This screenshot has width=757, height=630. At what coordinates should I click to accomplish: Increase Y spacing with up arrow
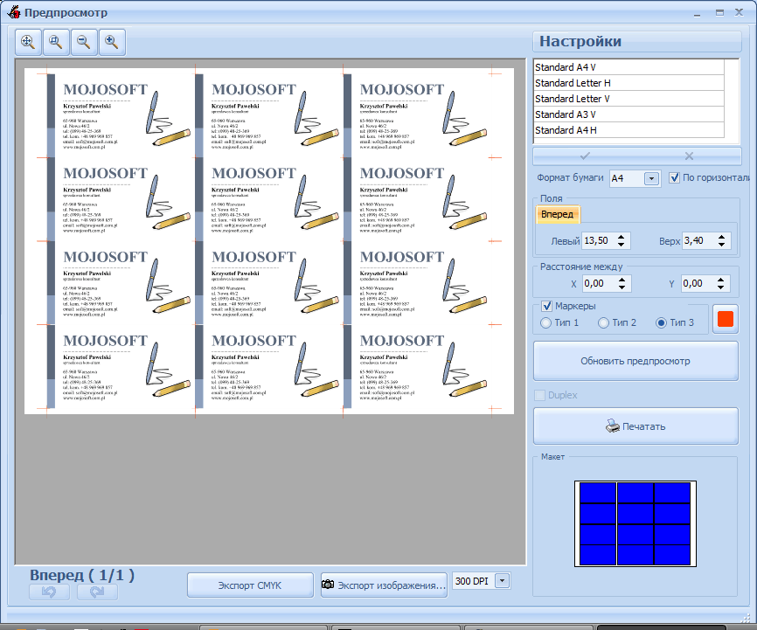tap(721, 280)
